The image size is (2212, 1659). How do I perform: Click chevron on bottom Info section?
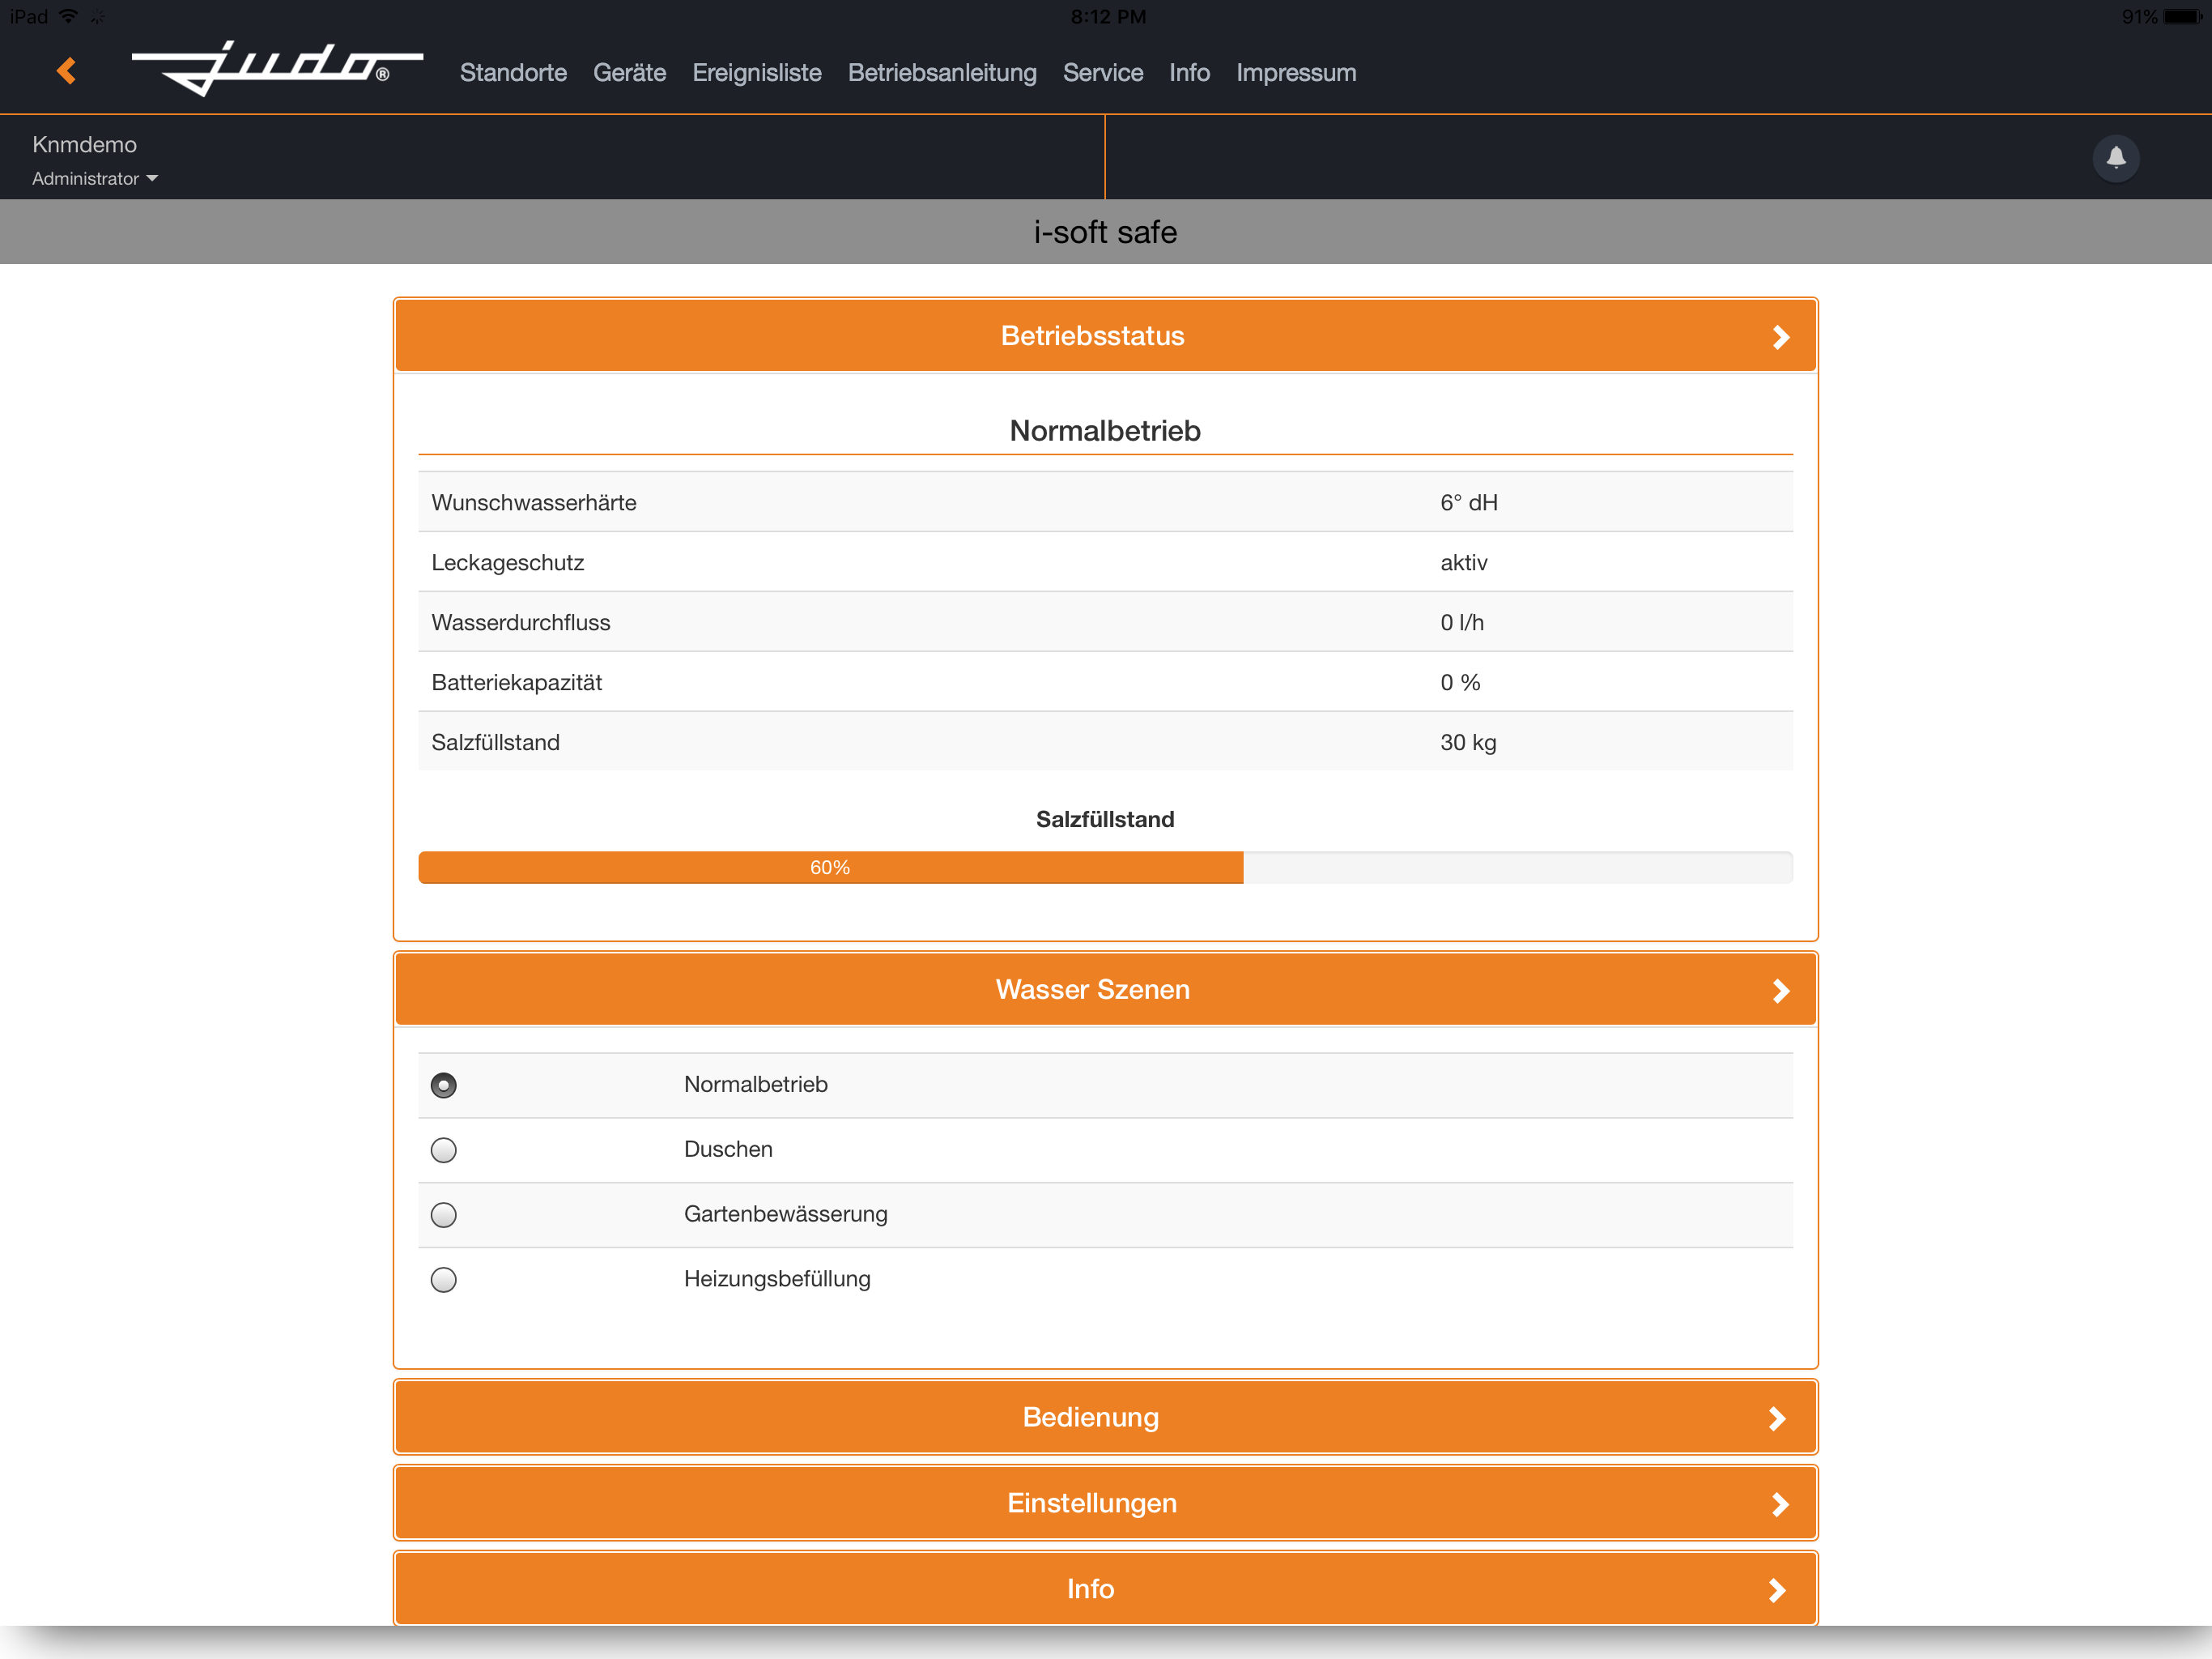click(x=1777, y=1590)
